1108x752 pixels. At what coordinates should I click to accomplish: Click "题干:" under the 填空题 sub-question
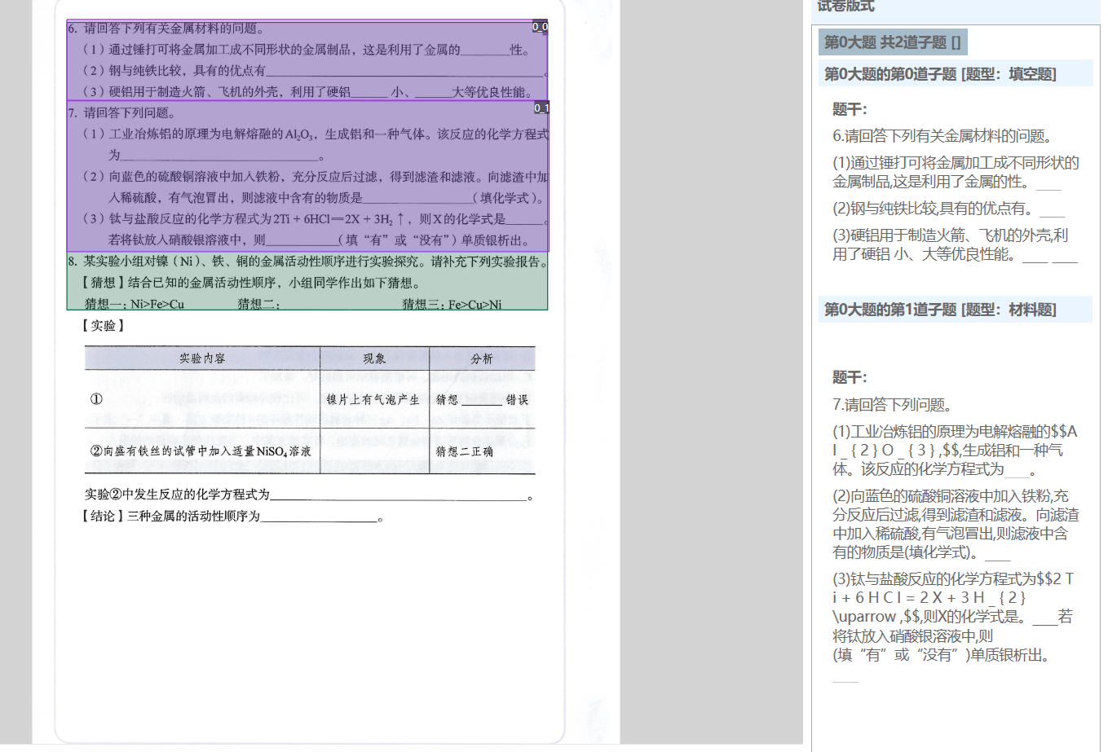(x=850, y=109)
